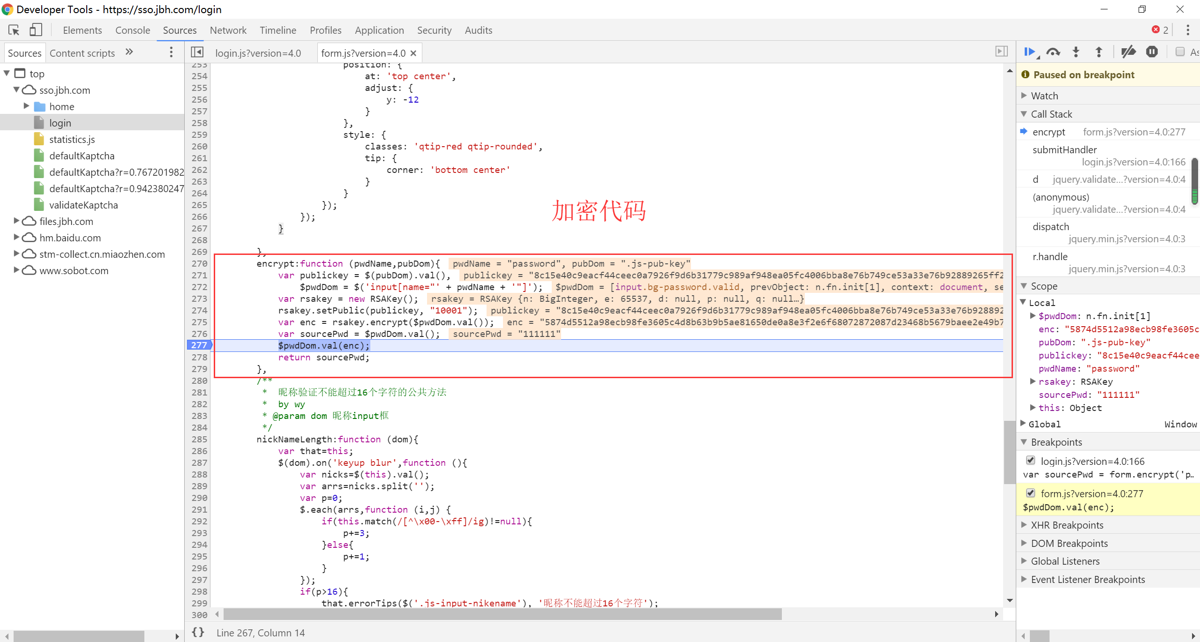The image size is (1200, 642).
Task: Resume script execution
Action: click(x=1030, y=52)
